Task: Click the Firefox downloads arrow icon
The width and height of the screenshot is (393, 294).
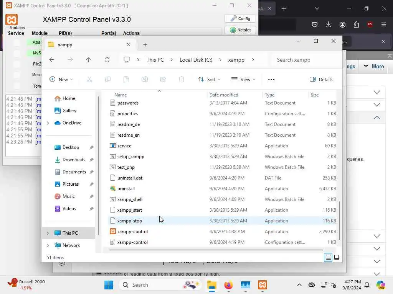Action: (329, 24)
